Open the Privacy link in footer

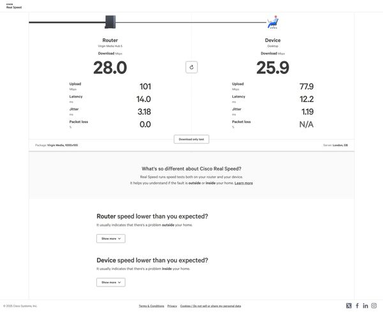[172, 306]
